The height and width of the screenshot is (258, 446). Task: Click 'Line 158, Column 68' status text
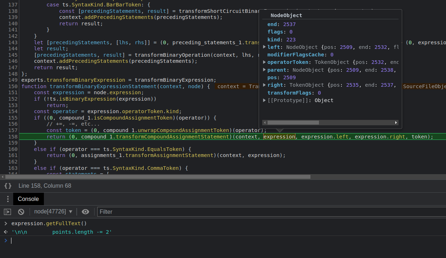[x=45, y=186]
